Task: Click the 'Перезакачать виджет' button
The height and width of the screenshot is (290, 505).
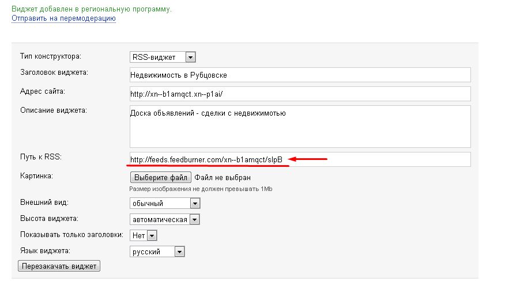Action: click(59, 266)
